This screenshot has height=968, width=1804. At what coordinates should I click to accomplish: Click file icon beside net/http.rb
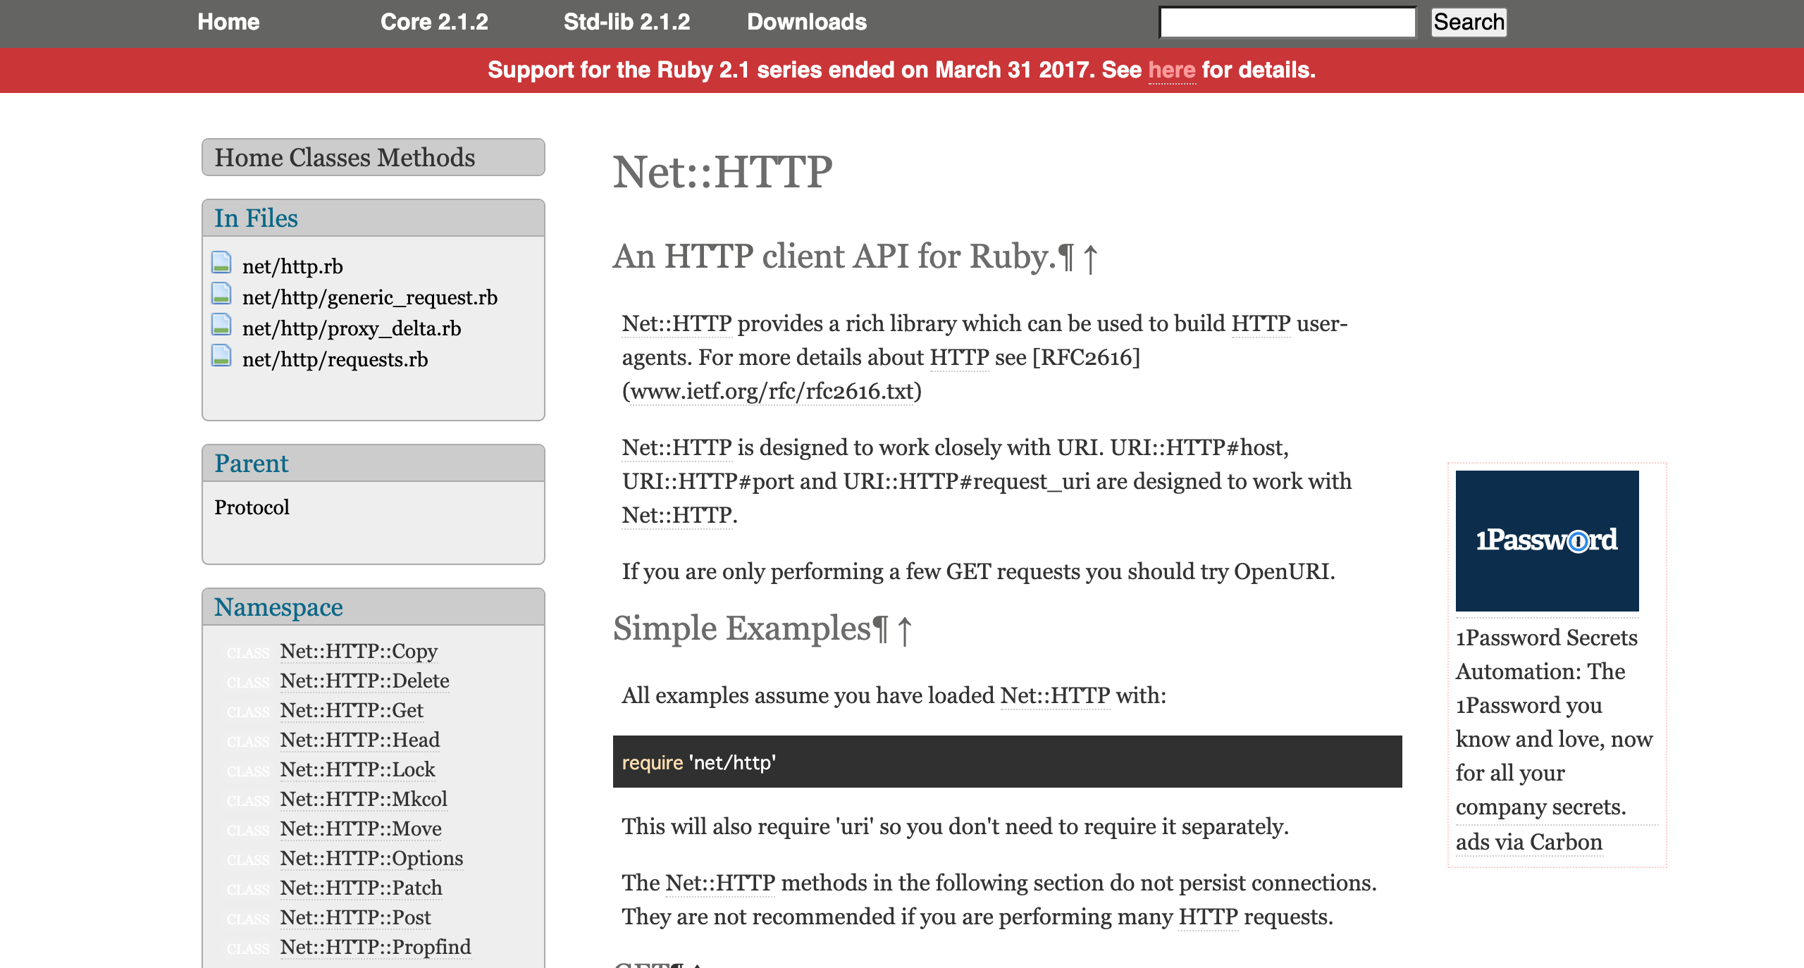[221, 263]
